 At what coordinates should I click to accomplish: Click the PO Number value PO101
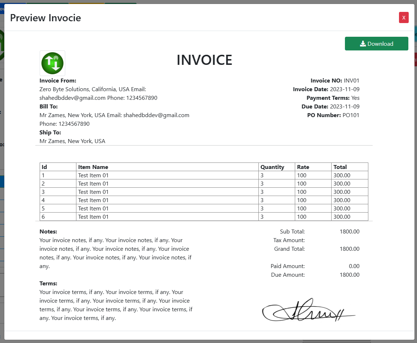pyautogui.click(x=351, y=115)
